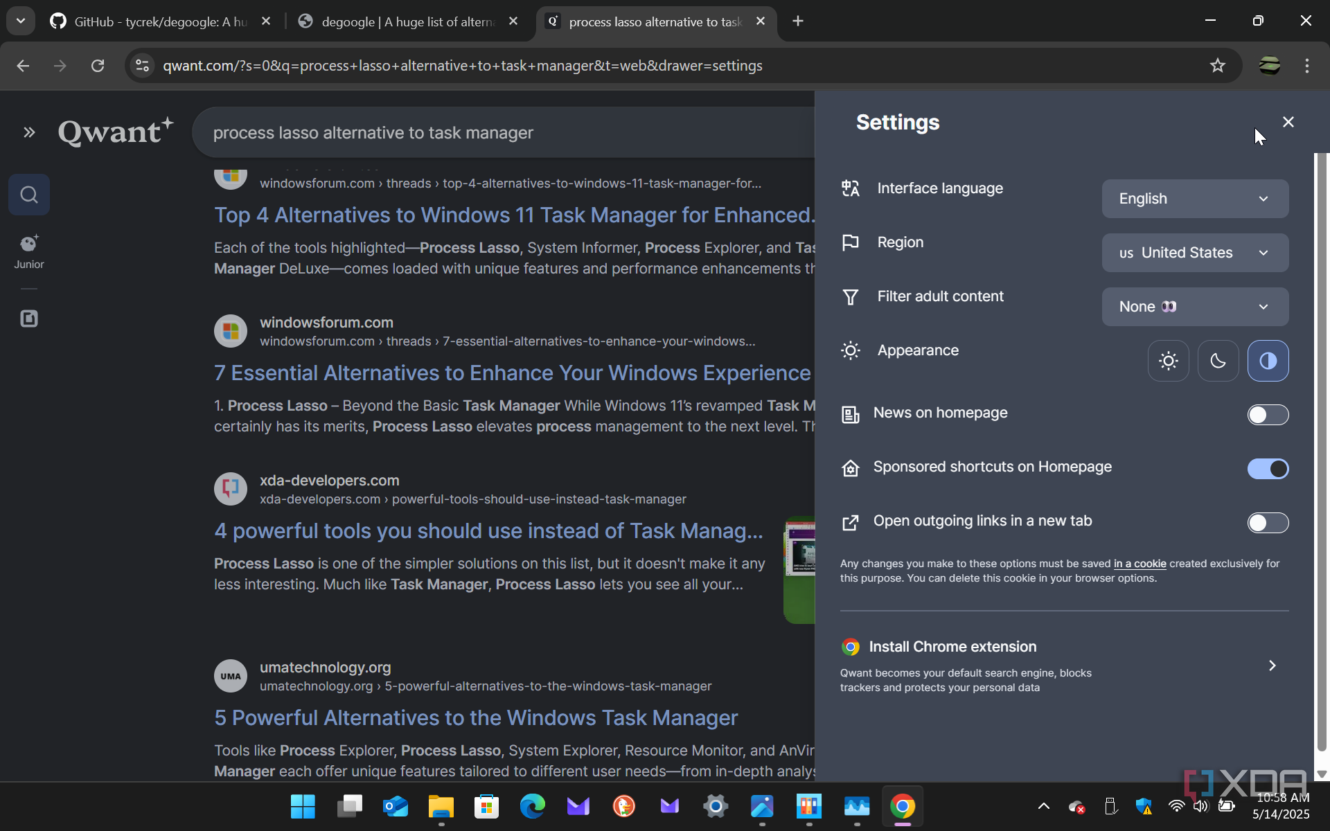
Task: Select the dark appearance moon button
Action: point(1218,361)
